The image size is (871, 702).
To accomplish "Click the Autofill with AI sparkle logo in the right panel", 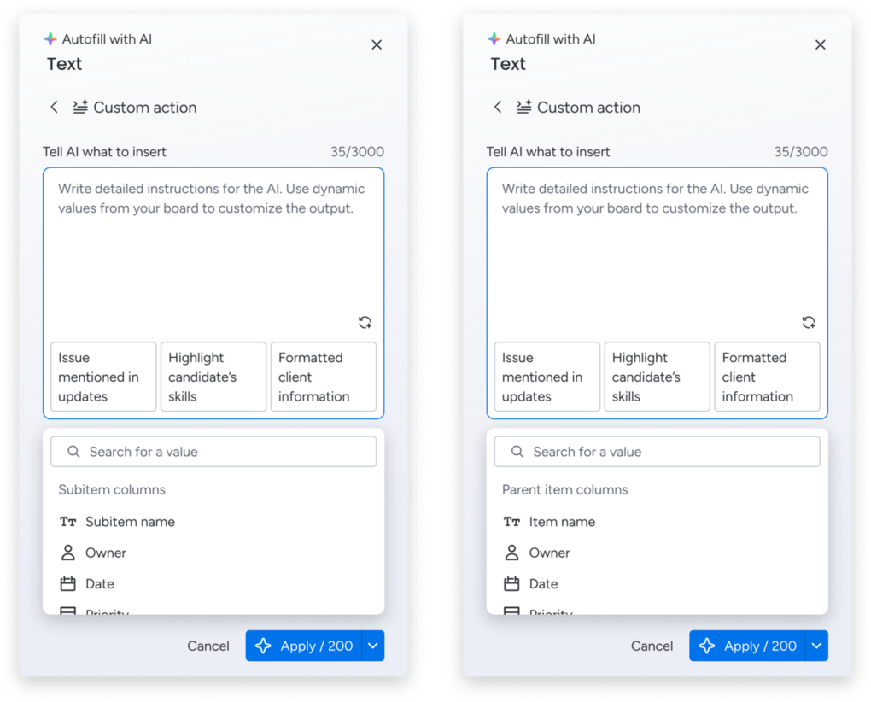I will pos(494,39).
